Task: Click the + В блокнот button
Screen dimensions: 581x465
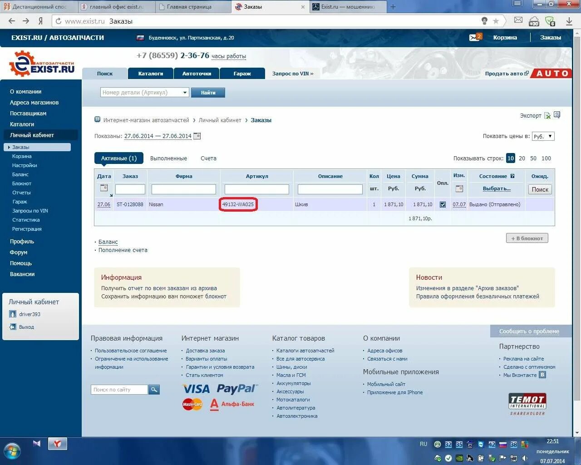Action: (527, 238)
